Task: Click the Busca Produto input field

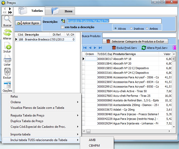Action: point(139,35)
